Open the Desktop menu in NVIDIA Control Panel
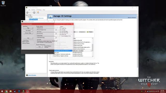Viewport: 166px width, 93px height. [x=33, y=10]
